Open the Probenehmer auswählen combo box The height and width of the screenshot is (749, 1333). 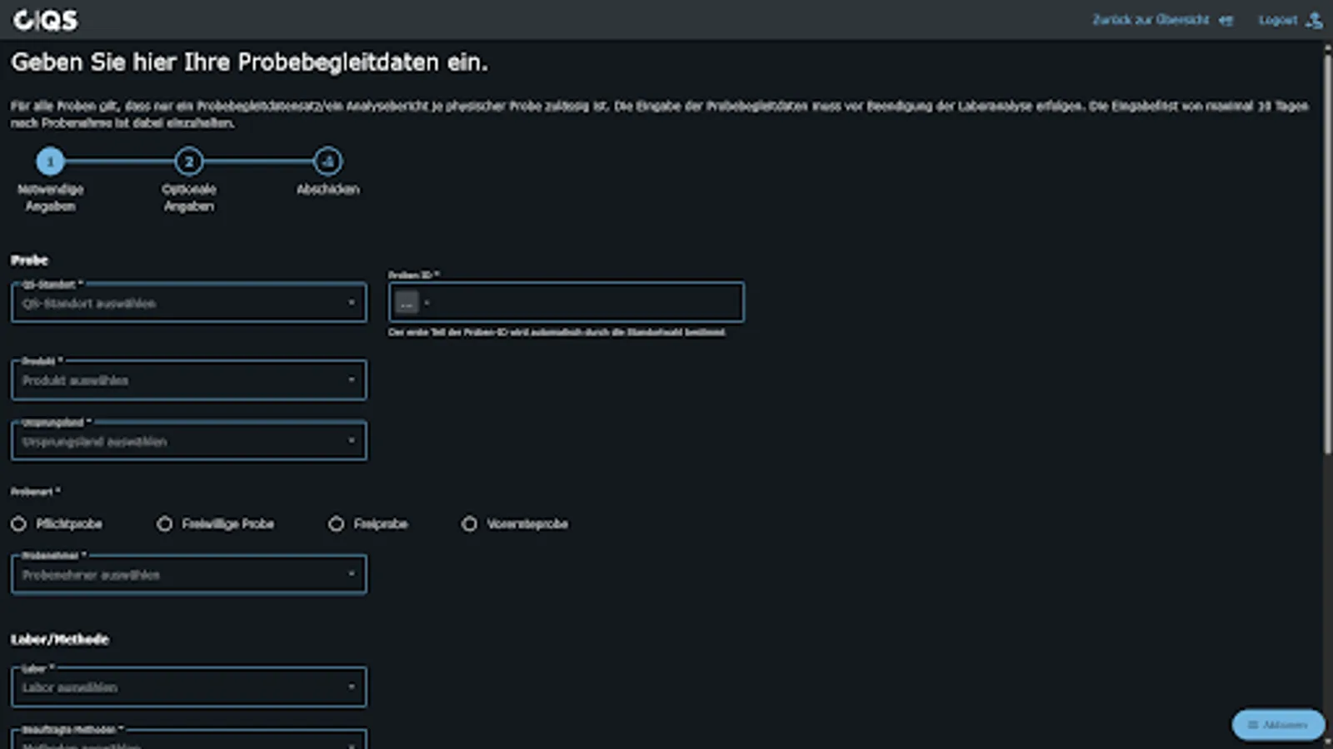coord(189,573)
